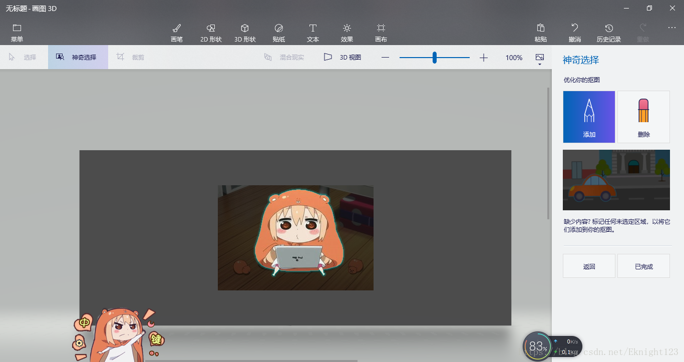The height and width of the screenshot is (362, 684).
Task: Click the 优化你的抠图 label
Action: 582,80
